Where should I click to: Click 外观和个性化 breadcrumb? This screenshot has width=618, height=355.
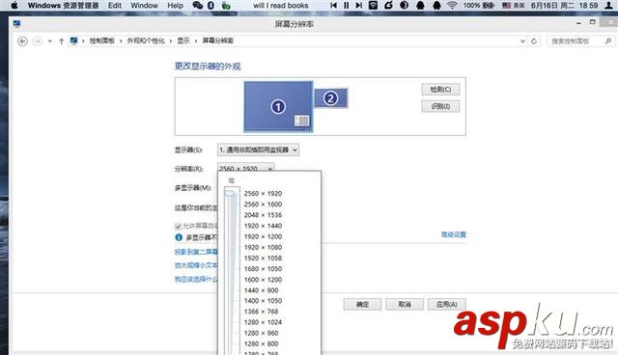coord(146,41)
